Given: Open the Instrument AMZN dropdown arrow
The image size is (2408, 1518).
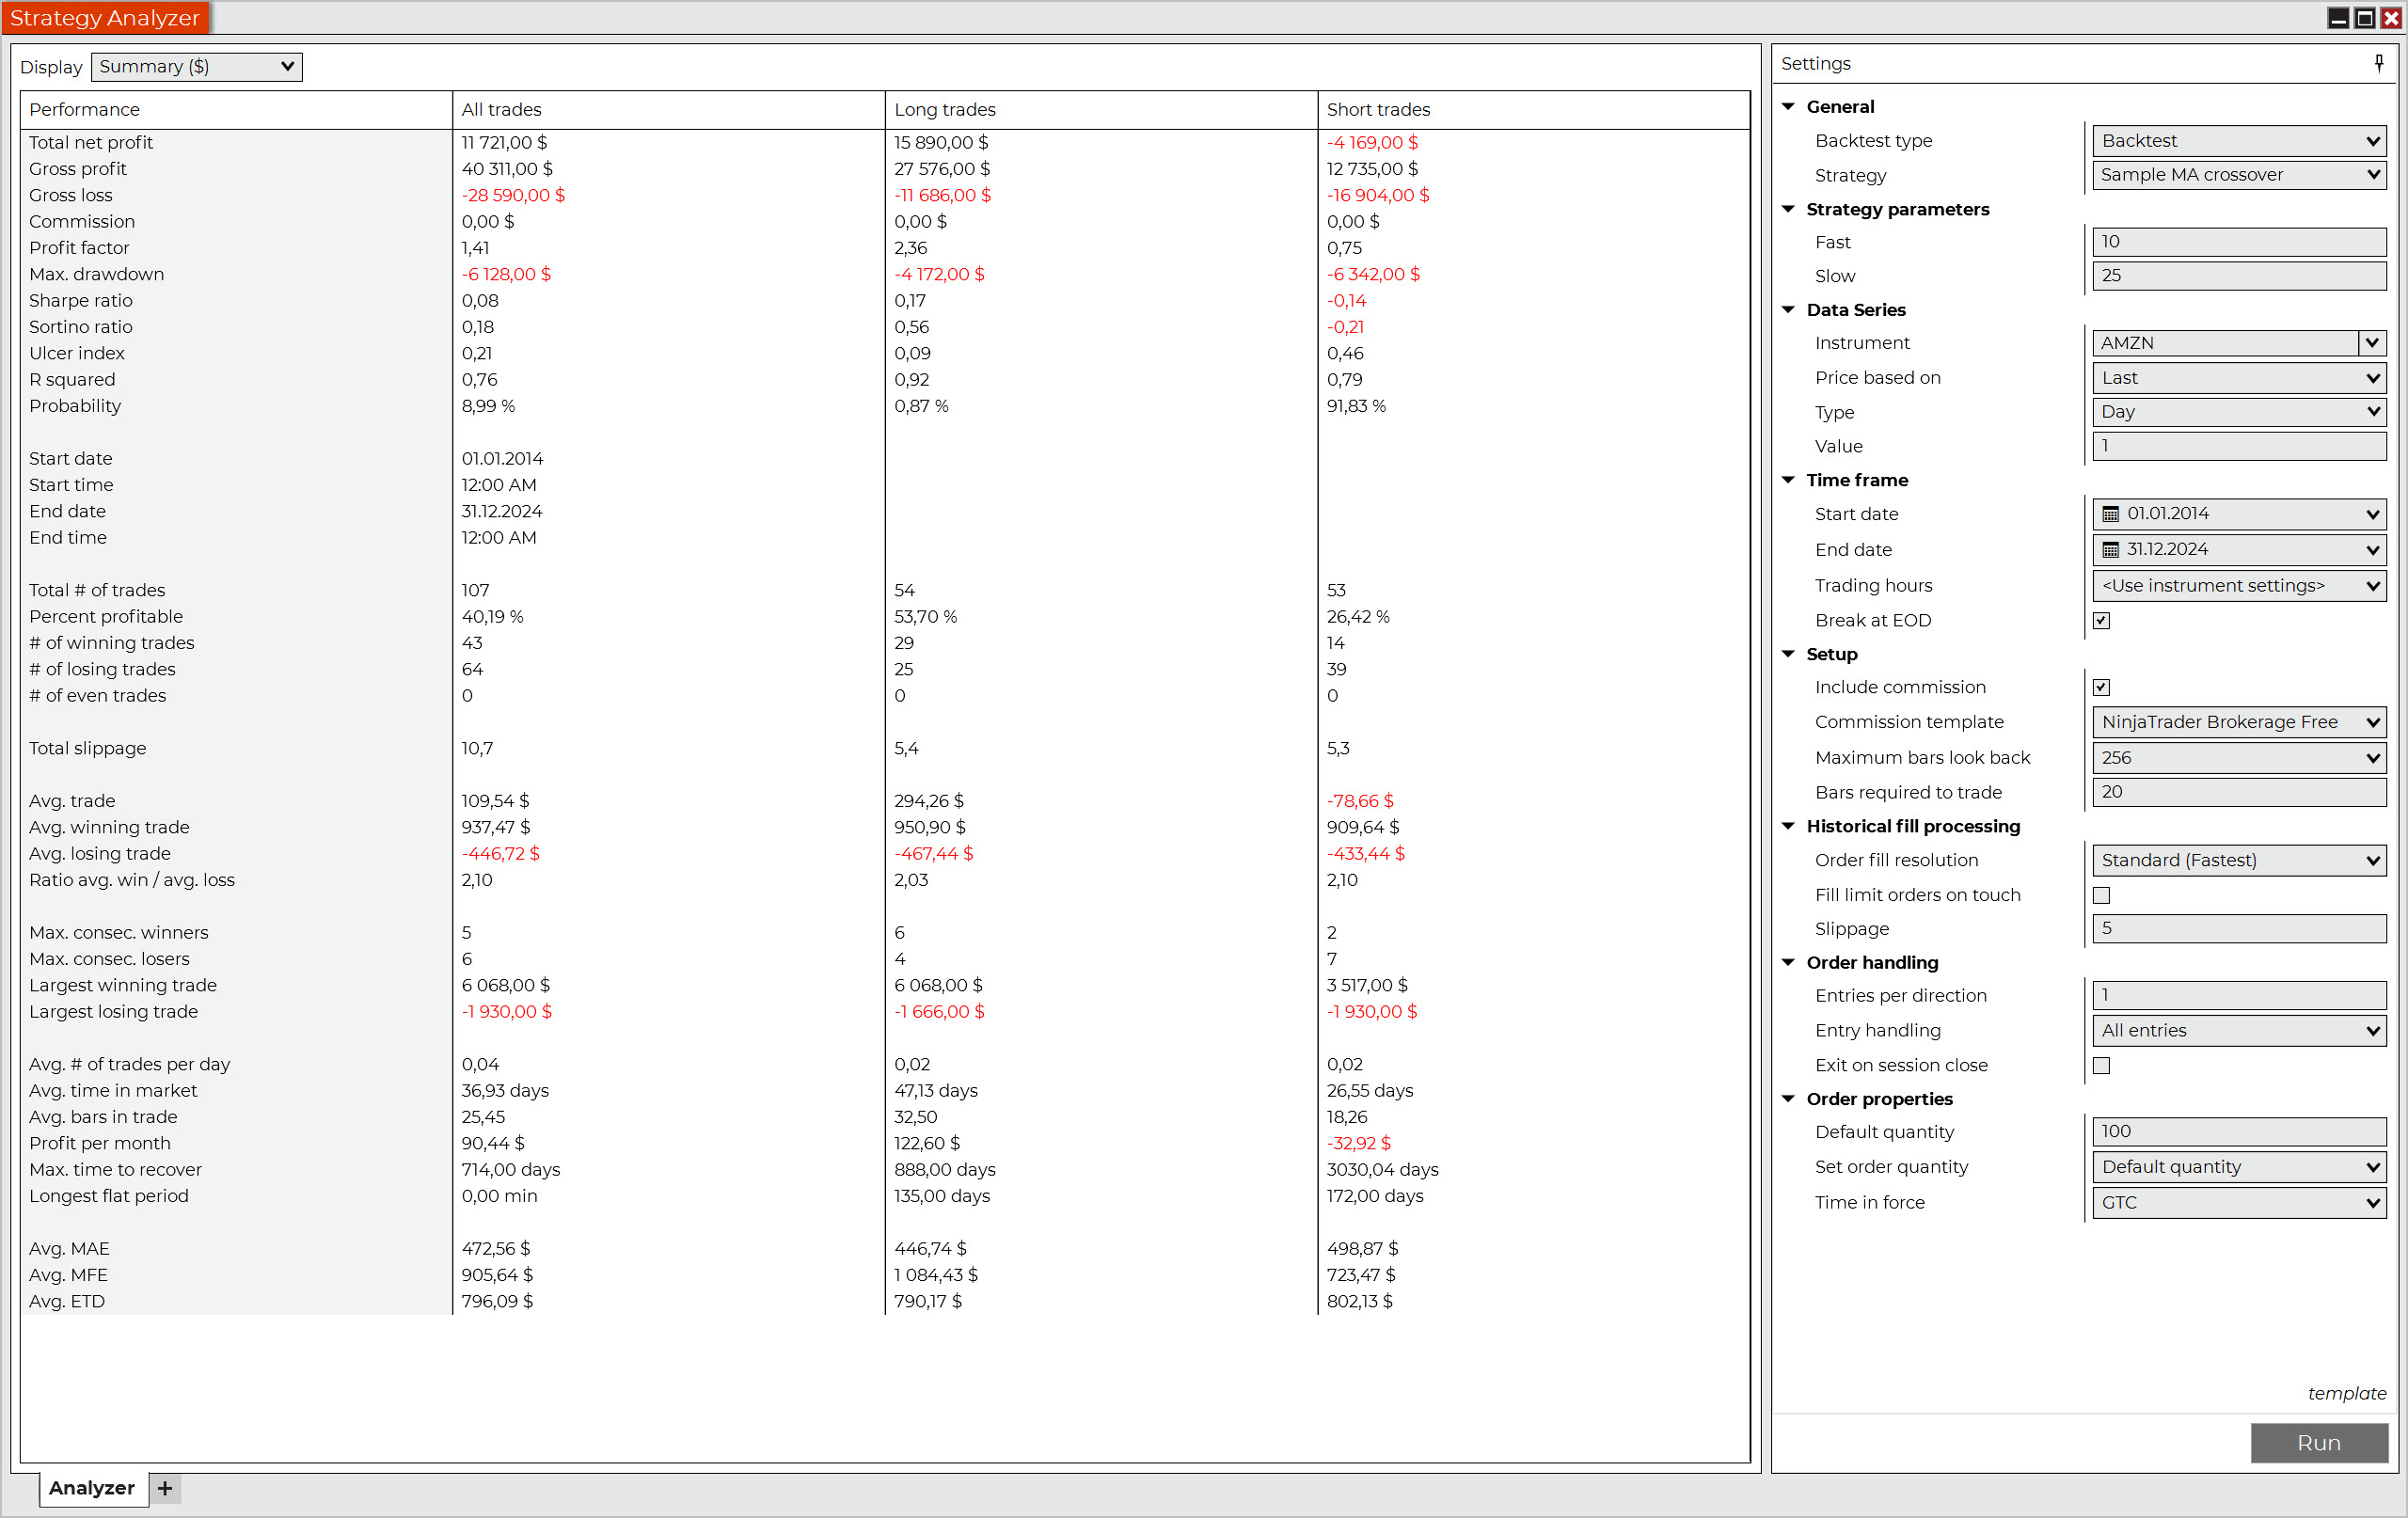Looking at the screenshot, I should (x=2372, y=343).
